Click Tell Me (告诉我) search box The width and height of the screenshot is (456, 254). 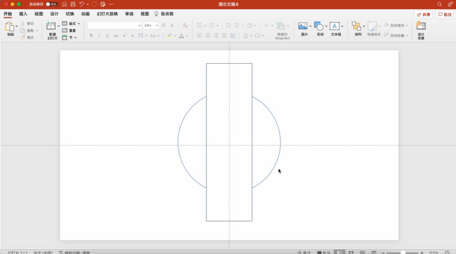[x=164, y=14]
